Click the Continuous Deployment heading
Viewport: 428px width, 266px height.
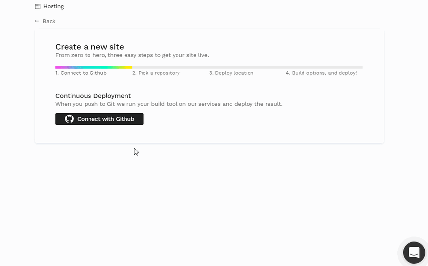point(93,96)
